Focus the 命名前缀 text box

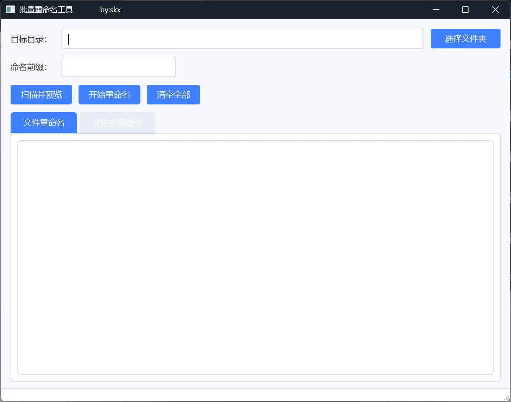[x=118, y=67]
